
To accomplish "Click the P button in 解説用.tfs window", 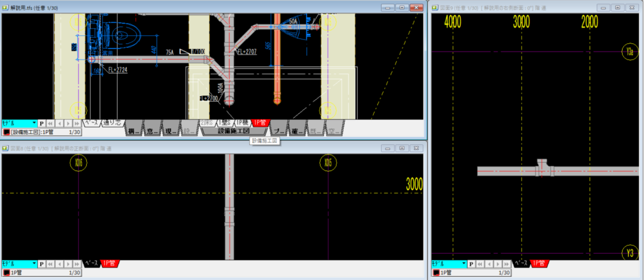I will click(x=42, y=124).
